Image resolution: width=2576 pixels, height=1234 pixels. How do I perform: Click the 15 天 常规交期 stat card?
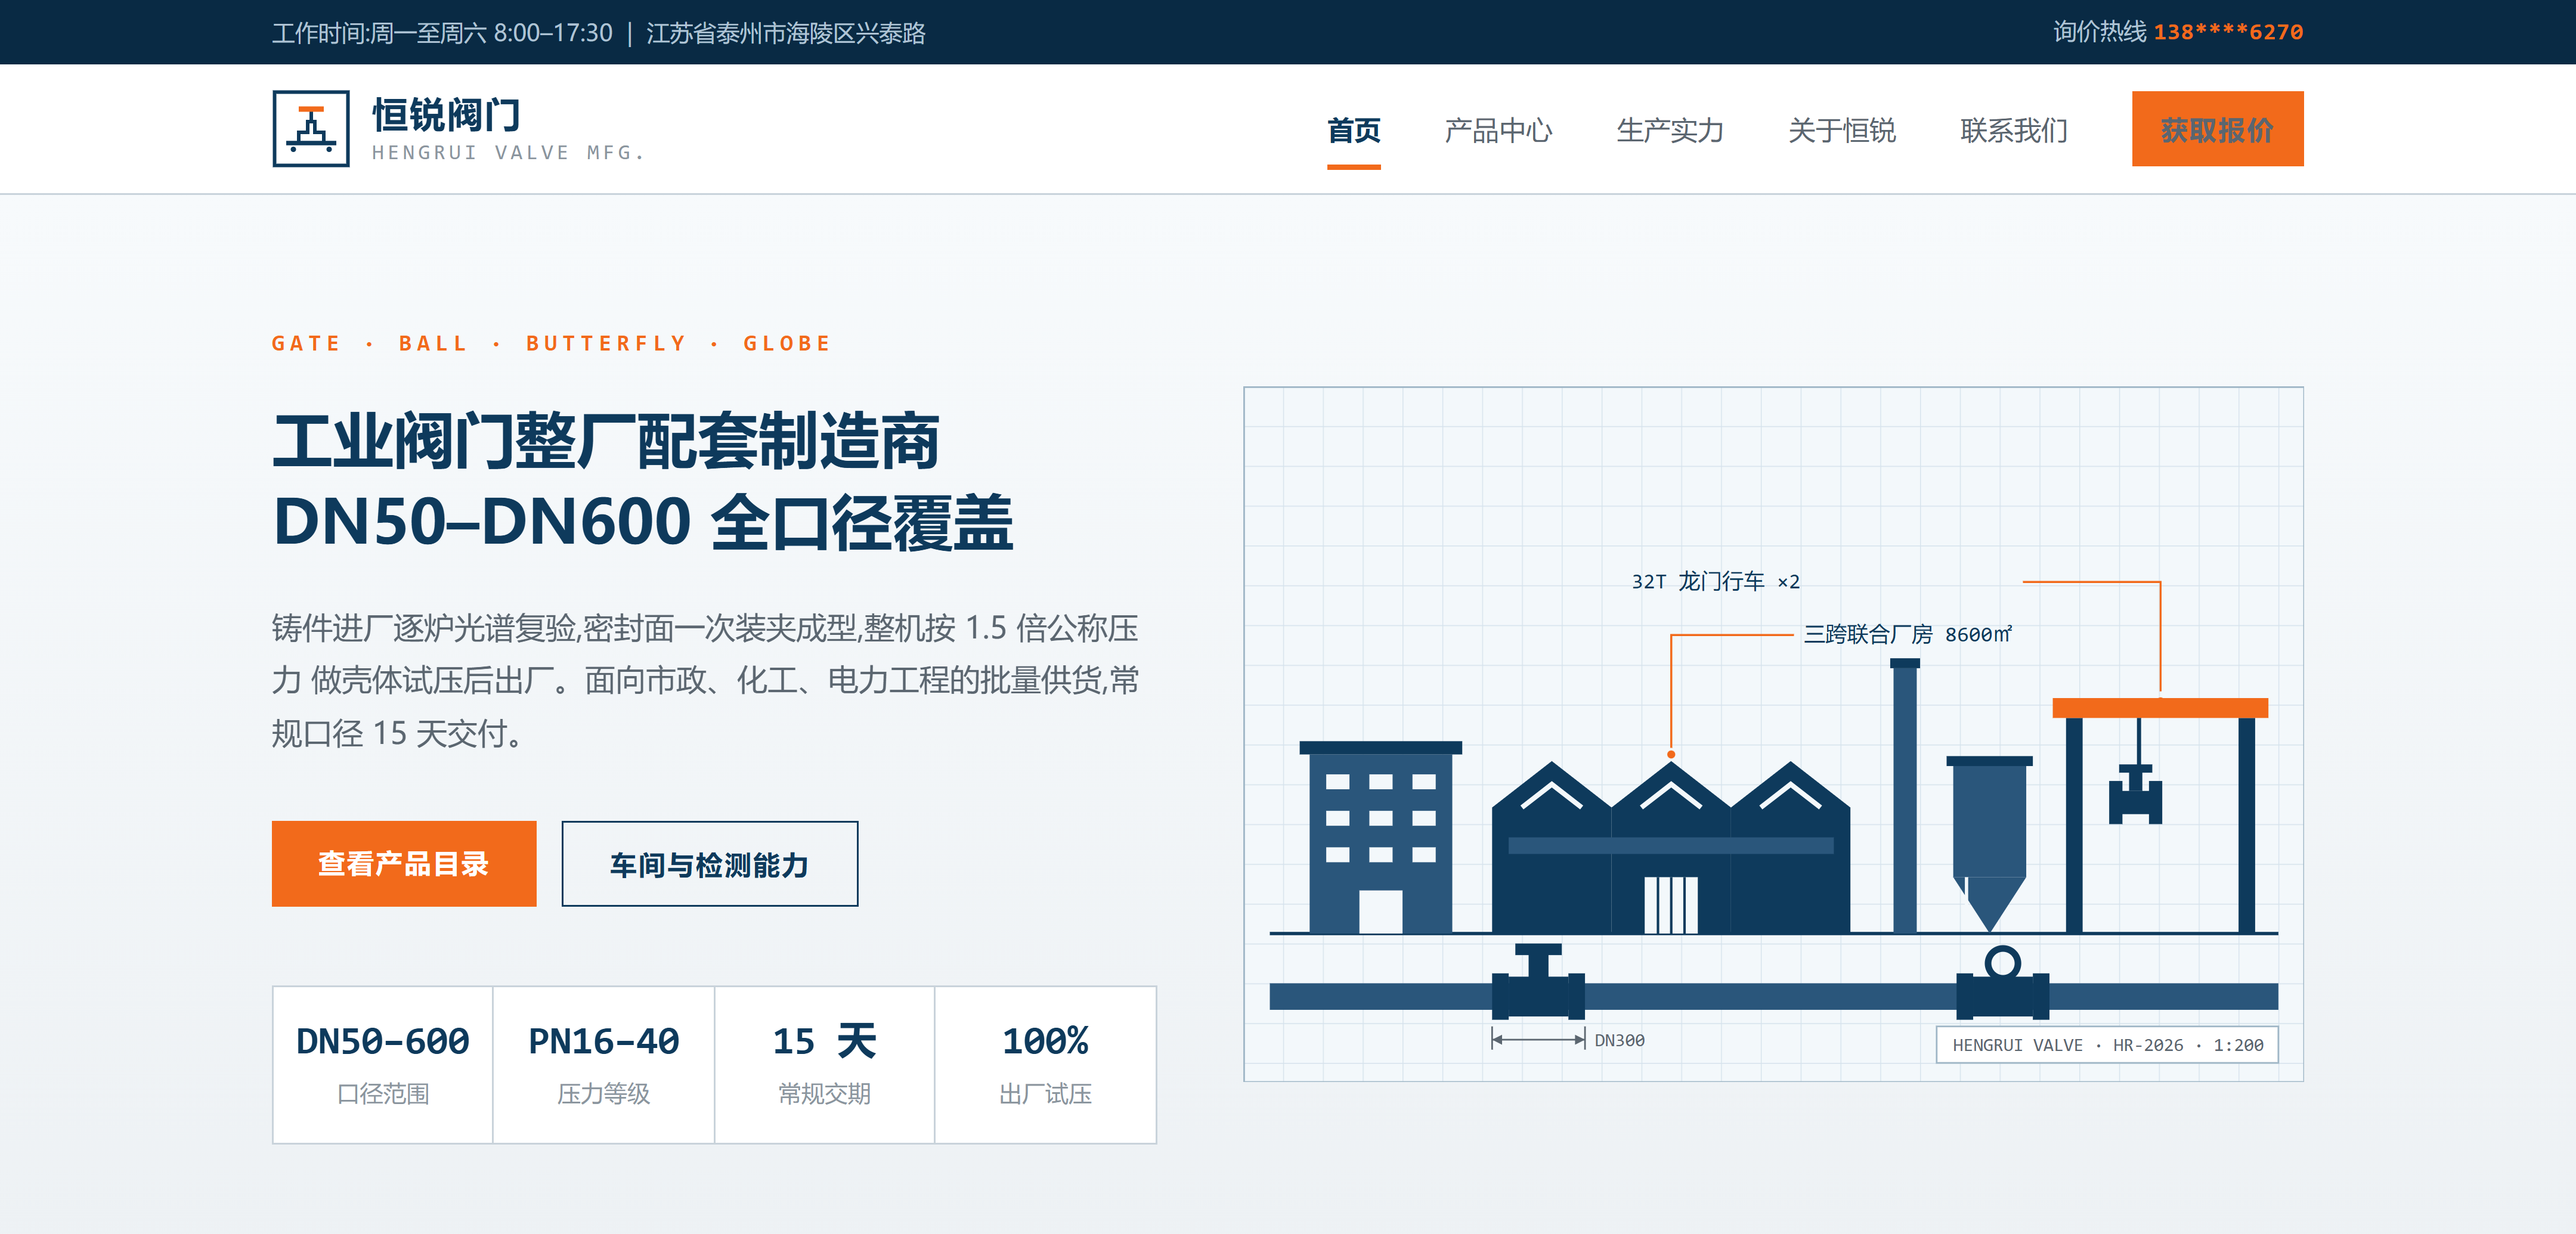point(824,1065)
